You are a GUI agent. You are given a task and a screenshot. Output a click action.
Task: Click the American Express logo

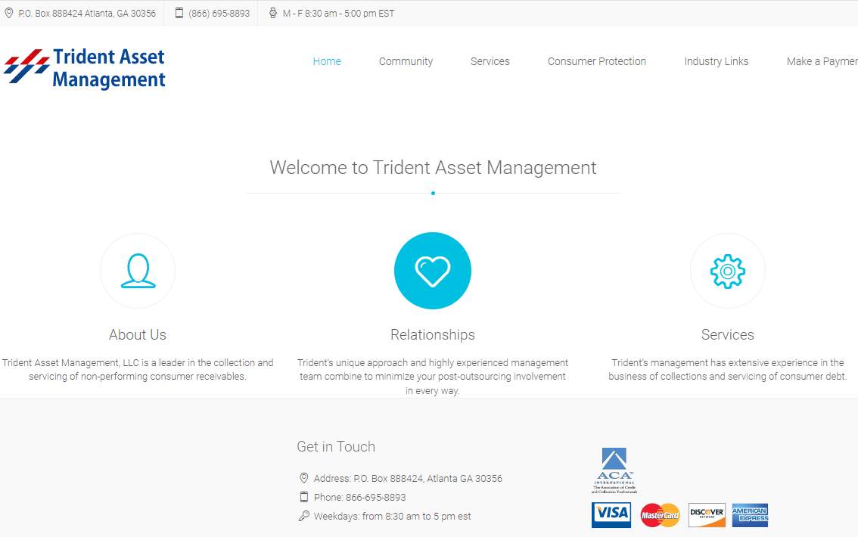[750, 514]
